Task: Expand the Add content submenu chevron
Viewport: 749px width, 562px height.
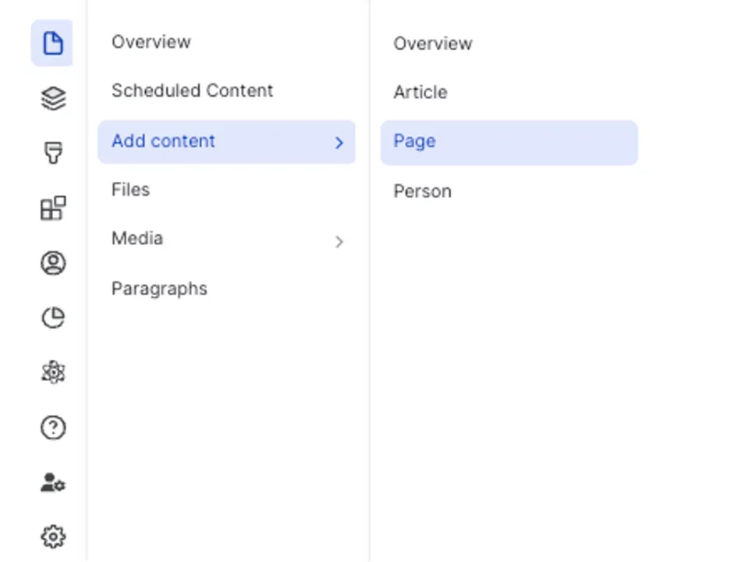Action: click(339, 142)
